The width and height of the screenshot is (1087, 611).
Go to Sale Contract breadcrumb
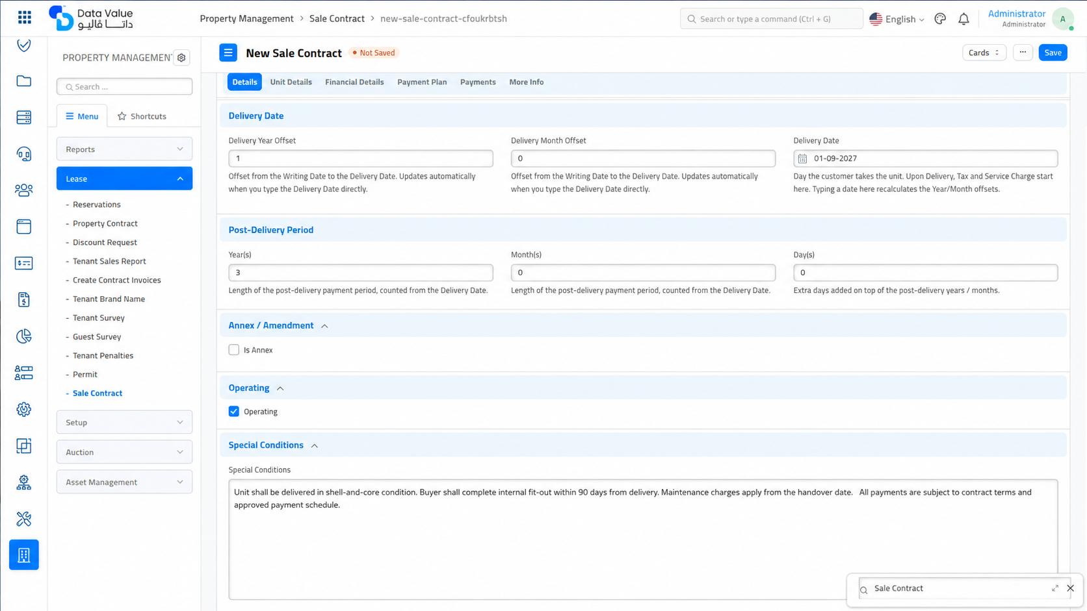[337, 18]
